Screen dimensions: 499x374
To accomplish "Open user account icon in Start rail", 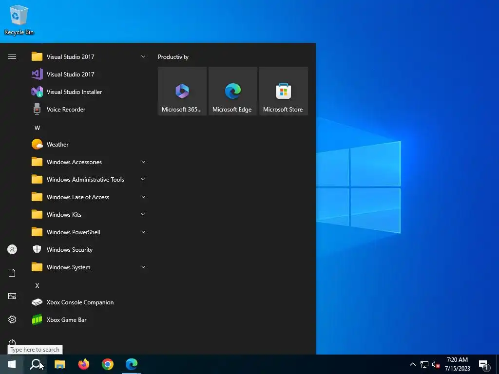I will point(12,249).
